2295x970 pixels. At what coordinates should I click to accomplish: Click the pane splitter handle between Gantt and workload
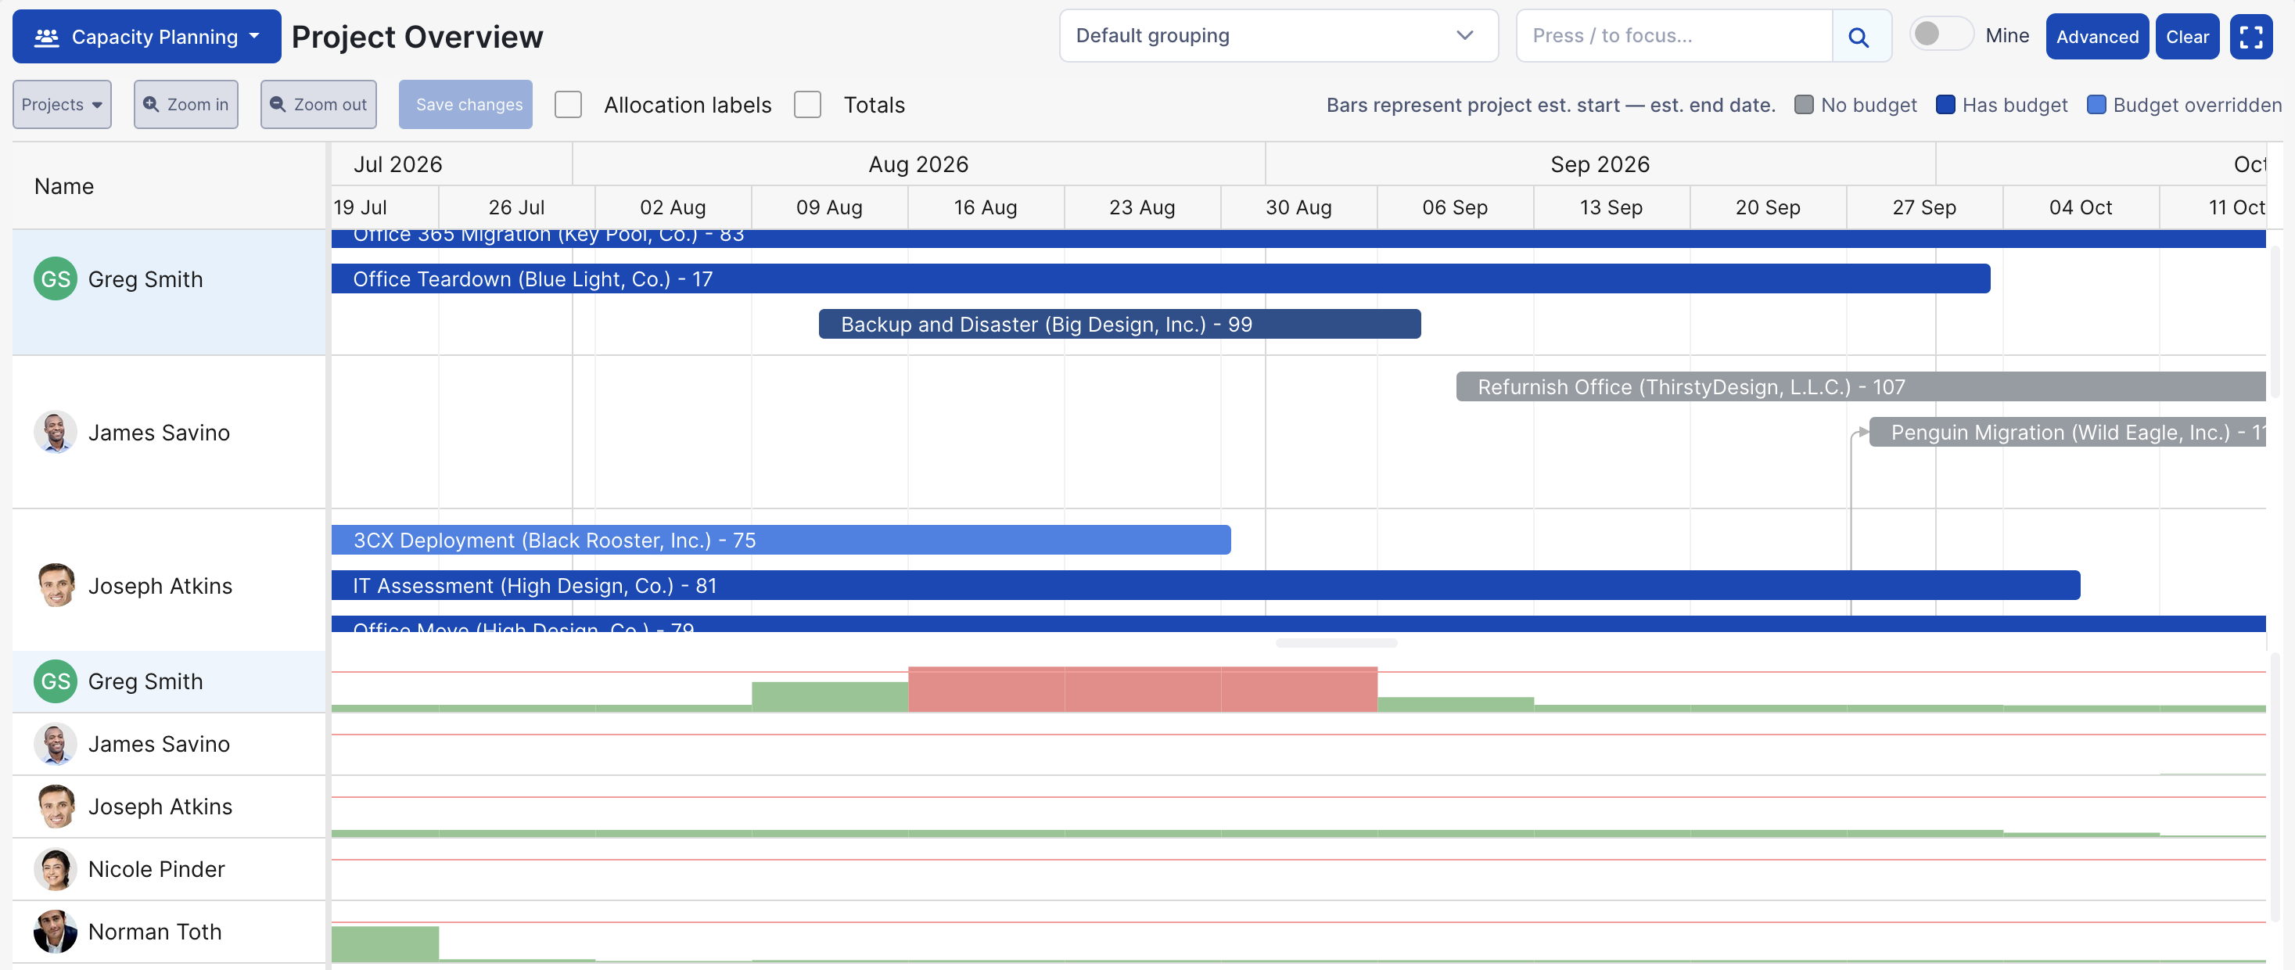pyautogui.click(x=1335, y=642)
